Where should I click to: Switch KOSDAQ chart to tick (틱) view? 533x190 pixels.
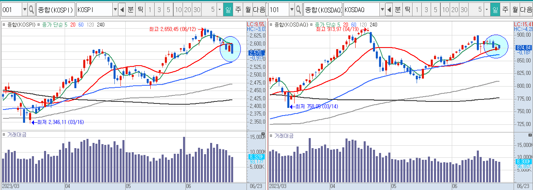pyautogui.click(x=407, y=9)
